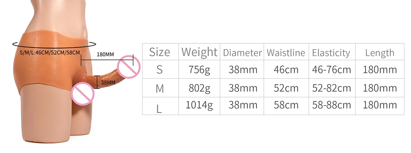Click the 756g weight cell
Screen dimensions: 411x153
199,70
